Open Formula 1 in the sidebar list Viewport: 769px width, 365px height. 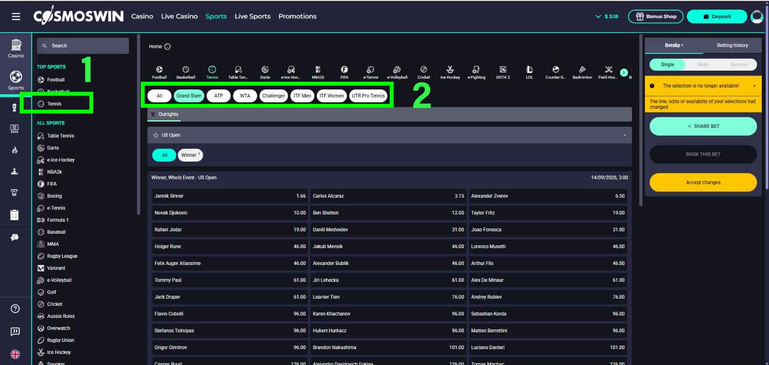[x=58, y=220]
